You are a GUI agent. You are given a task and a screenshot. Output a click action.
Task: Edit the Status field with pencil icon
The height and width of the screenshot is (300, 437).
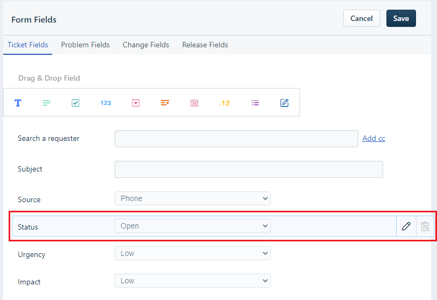coord(406,226)
